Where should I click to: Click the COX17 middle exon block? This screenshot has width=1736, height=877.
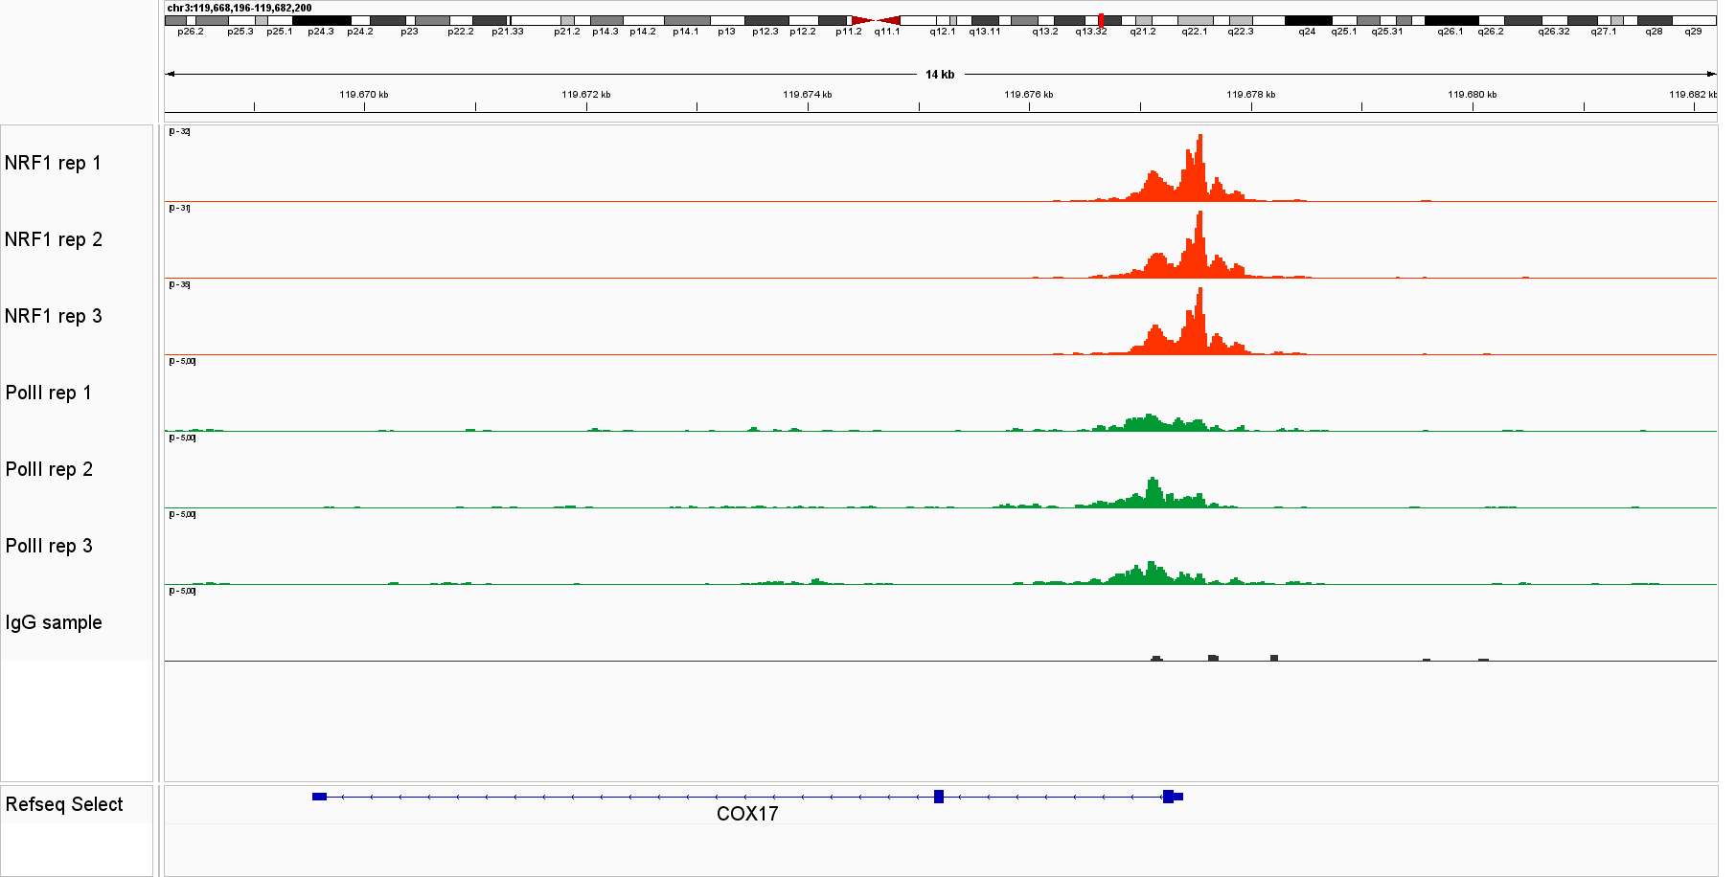[x=939, y=797]
